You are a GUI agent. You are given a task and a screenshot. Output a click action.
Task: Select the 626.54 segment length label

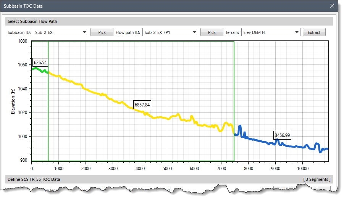point(40,62)
